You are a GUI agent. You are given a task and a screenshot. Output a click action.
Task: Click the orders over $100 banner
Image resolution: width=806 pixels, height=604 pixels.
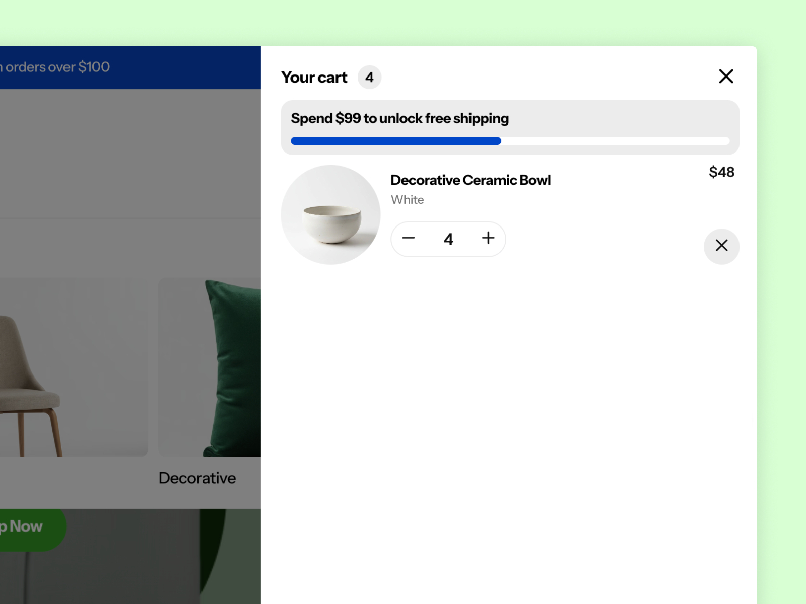point(130,67)
